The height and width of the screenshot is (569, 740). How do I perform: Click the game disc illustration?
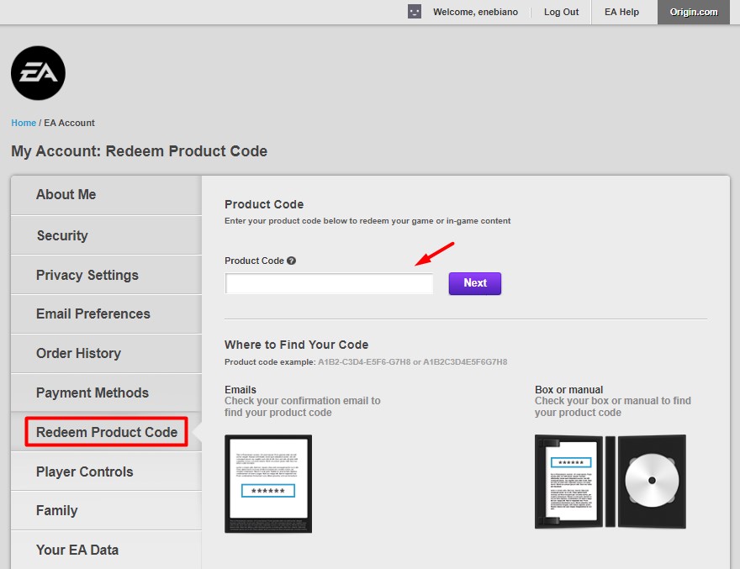click(x=650, y=482)
